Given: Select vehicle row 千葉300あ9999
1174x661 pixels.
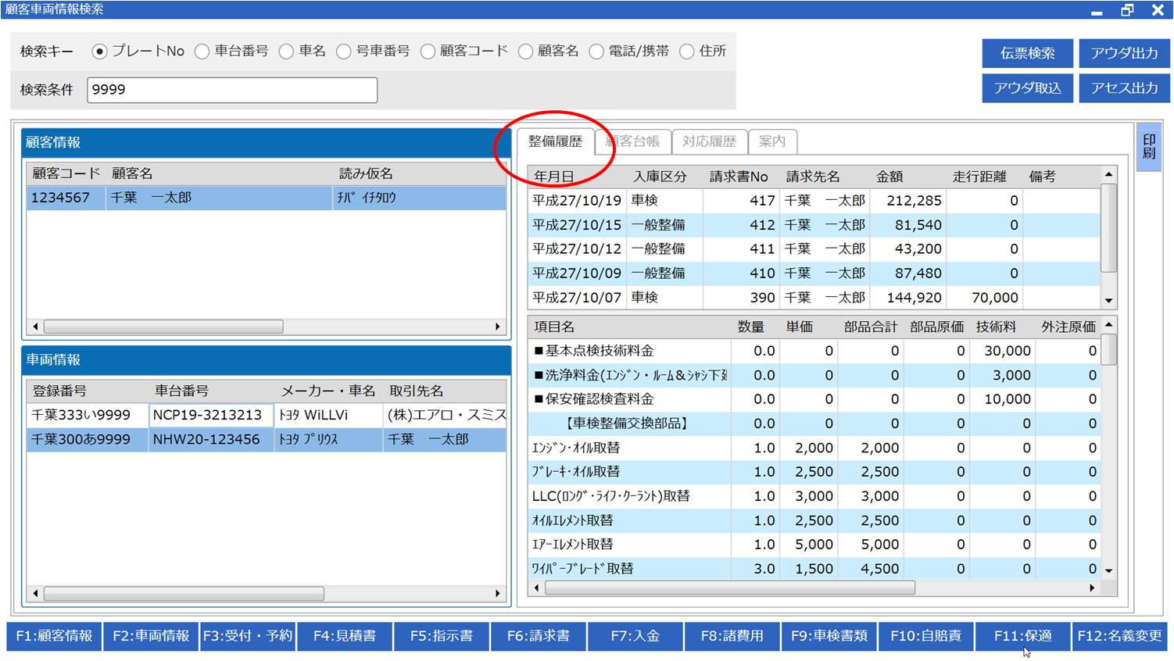Looking at the screenshot, I should (x=267, y=439).
